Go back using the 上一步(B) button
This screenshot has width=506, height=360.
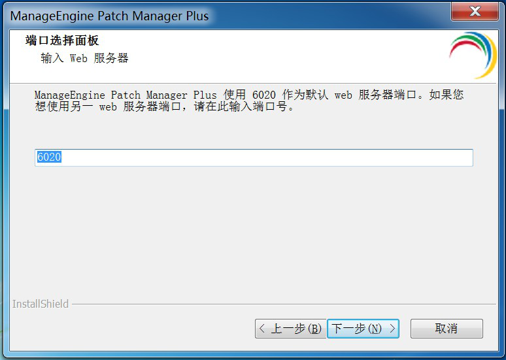pyautogui.click(x=291, y=329)
